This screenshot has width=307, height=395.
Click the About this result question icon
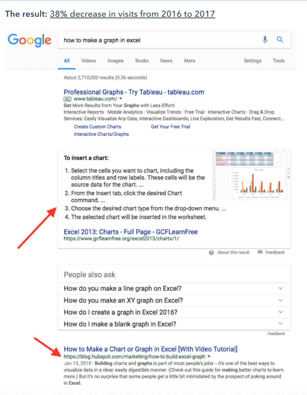[212, 253]
